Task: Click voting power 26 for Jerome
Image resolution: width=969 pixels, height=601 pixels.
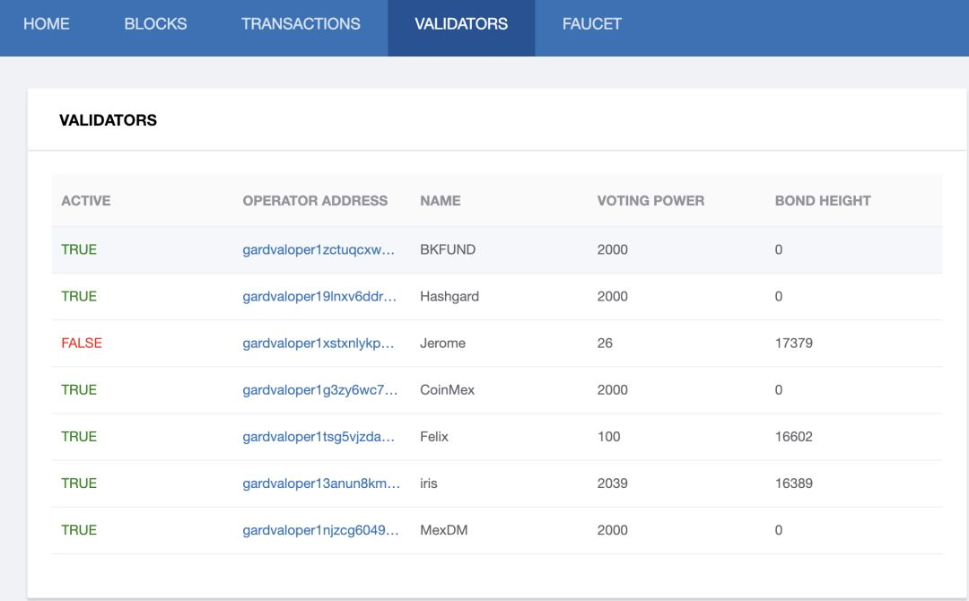Action: [x=605, y=344]
